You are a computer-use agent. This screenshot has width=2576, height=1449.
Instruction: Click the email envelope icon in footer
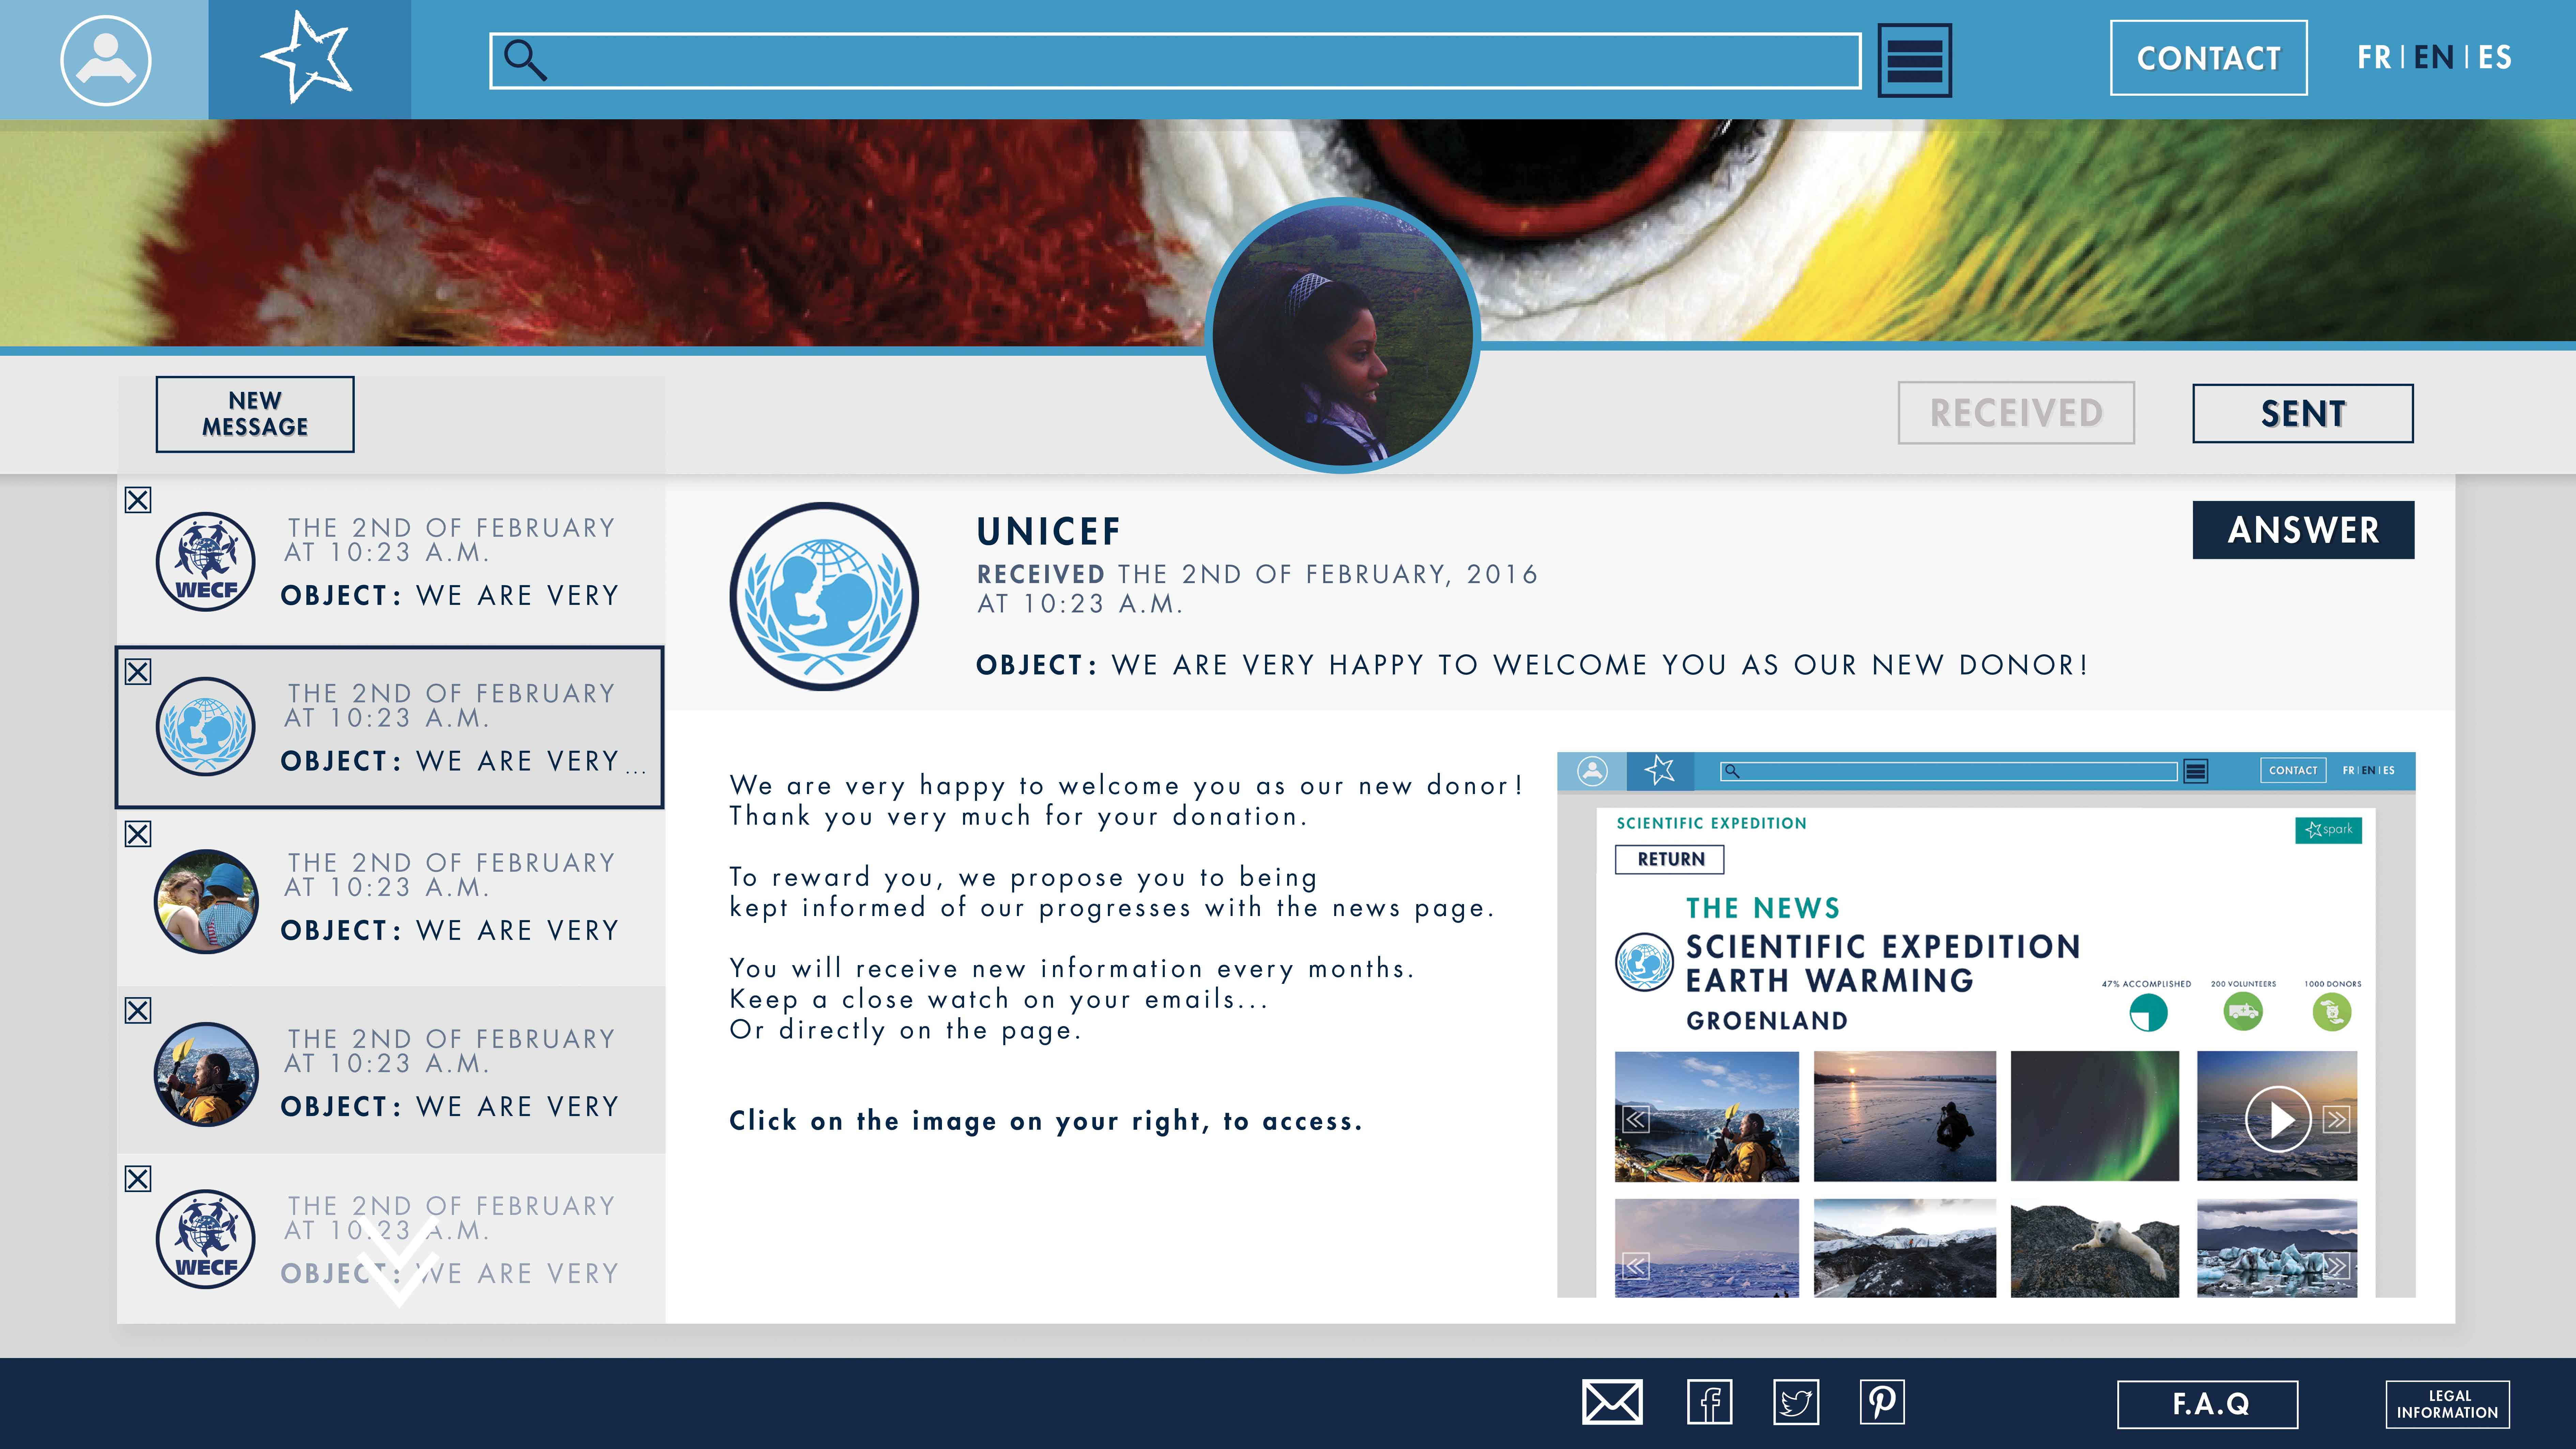click(1612, 1402)
